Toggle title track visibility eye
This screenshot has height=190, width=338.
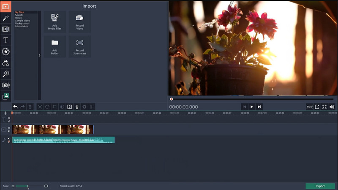click(9, 118)
